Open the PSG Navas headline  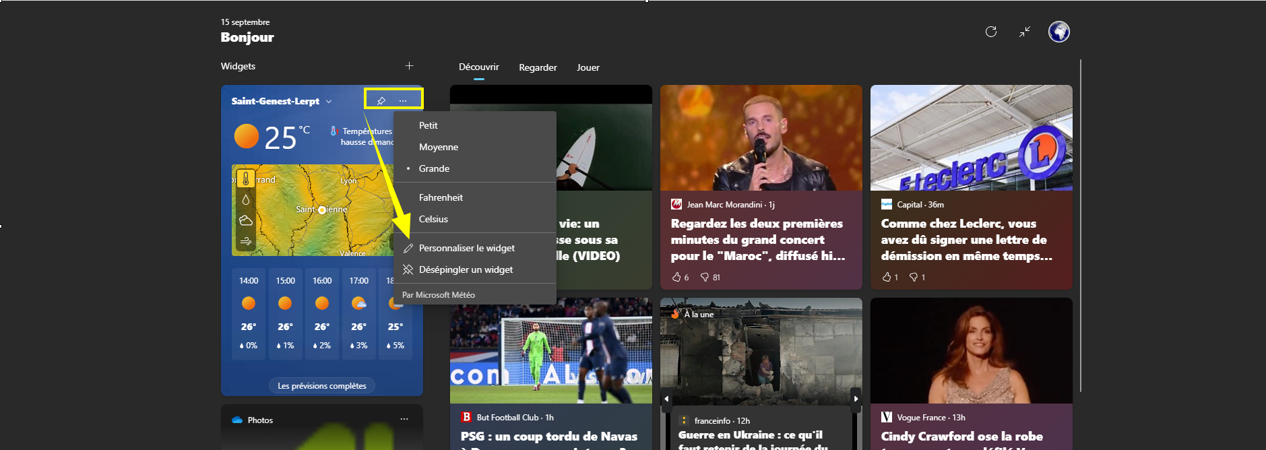tap(549, 439)
